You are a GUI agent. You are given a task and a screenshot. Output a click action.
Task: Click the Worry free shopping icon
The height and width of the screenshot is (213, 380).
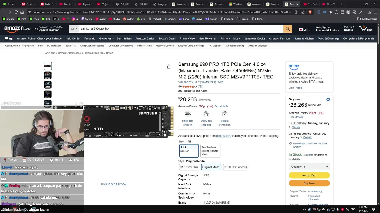[206, 114]
